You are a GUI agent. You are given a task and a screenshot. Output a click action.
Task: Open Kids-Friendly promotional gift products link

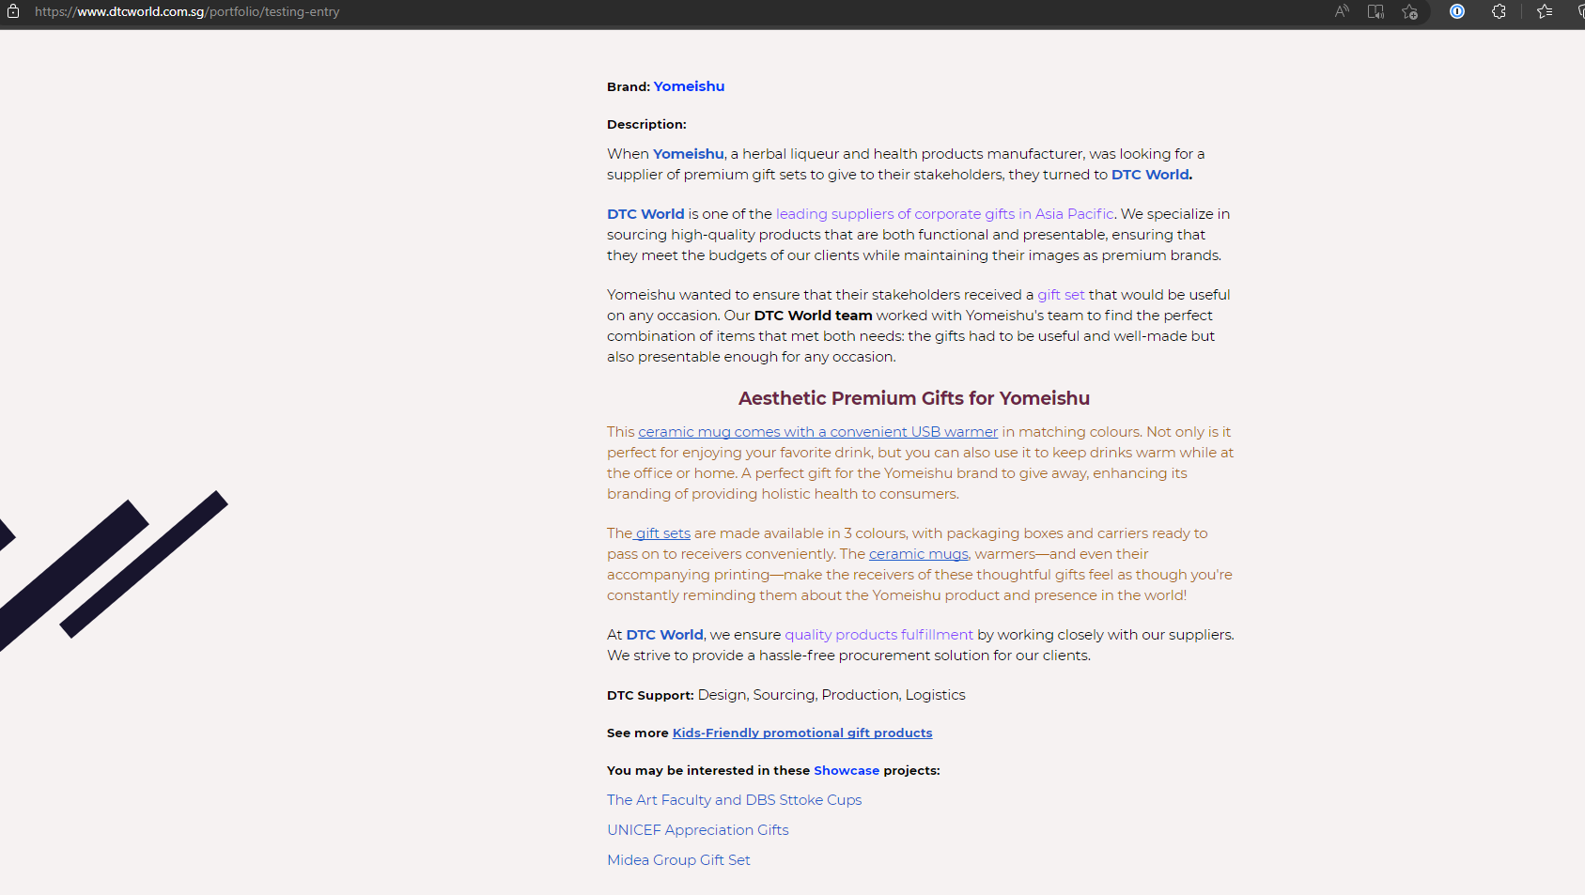click(x=802, y=733)
